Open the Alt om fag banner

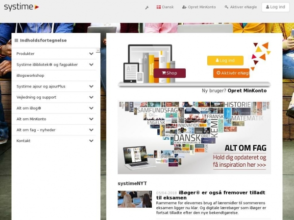pyautogui.click(x=194, y=137)
